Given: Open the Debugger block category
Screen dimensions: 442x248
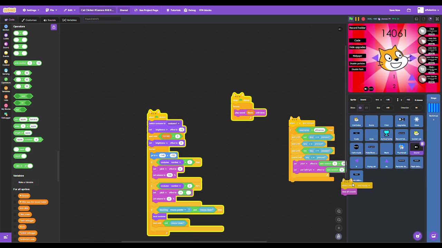Looking at the screenshot, I should click(6, 116).
